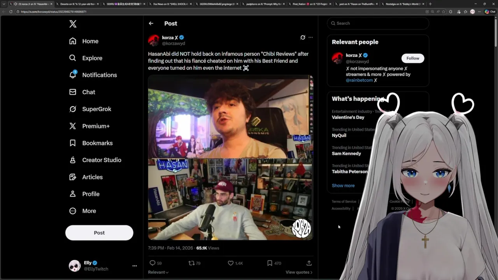Click the favorite star in the address bar
The height and width of the screenshot is (280, 498).
[444, 12]
